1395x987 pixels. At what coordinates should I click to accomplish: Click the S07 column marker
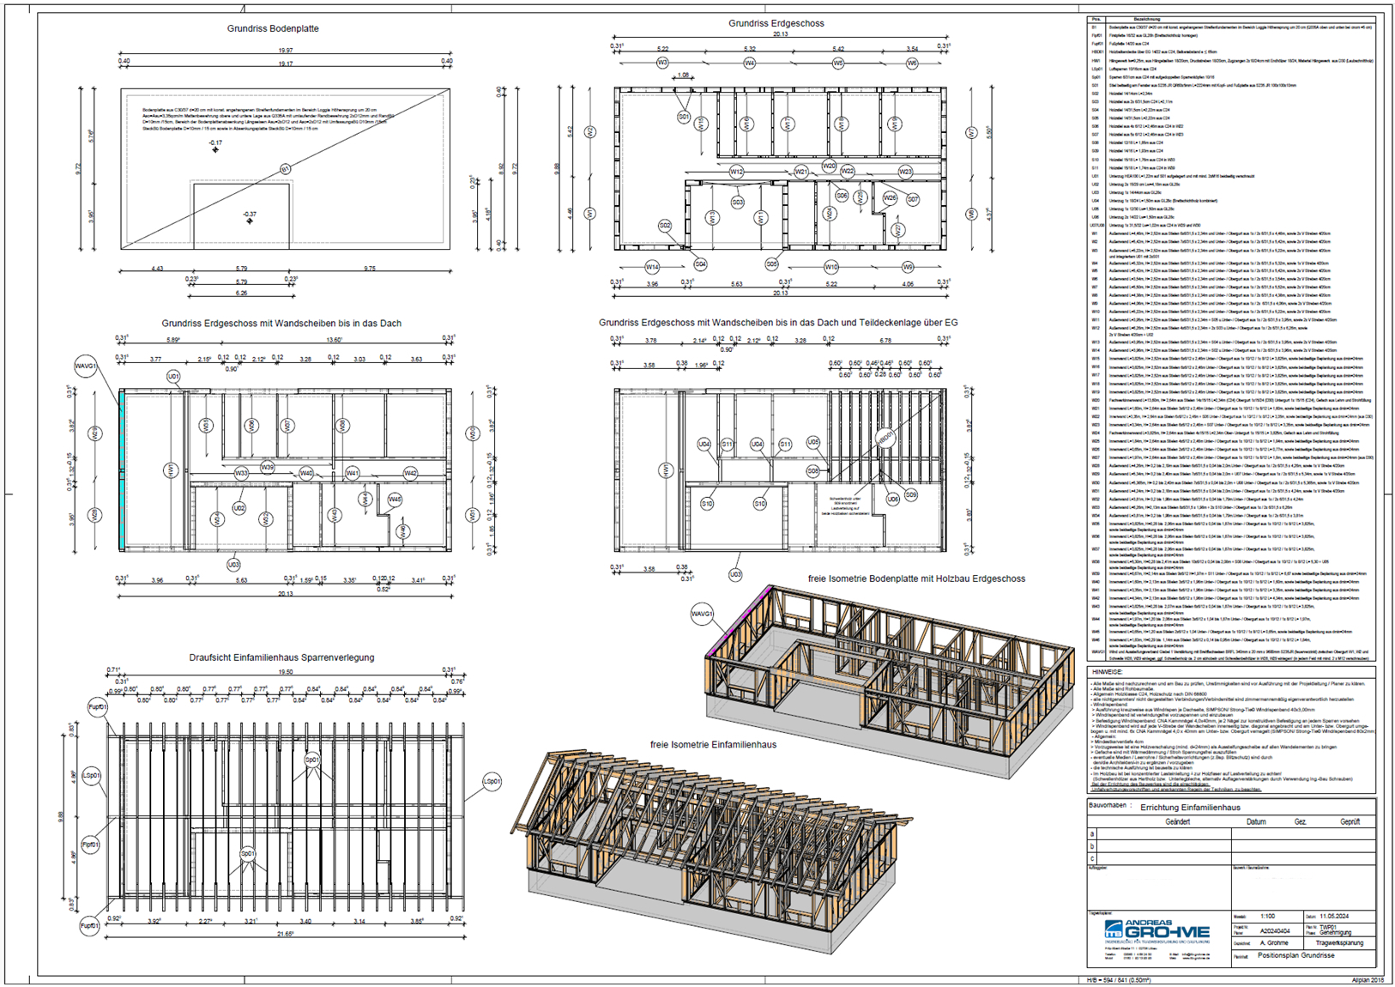pos(912,199)
